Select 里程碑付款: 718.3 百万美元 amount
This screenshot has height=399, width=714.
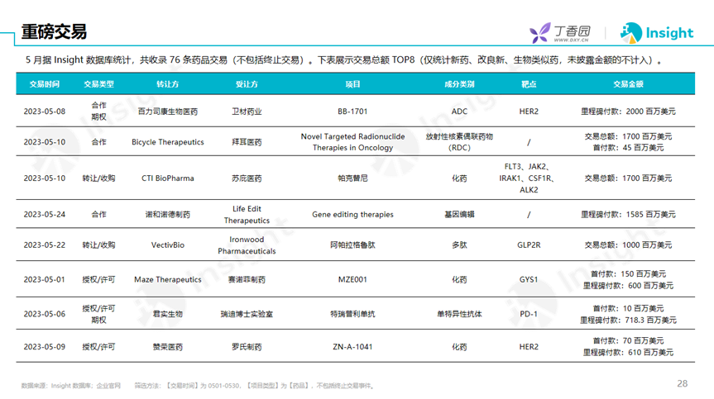[x=628, y=320]
